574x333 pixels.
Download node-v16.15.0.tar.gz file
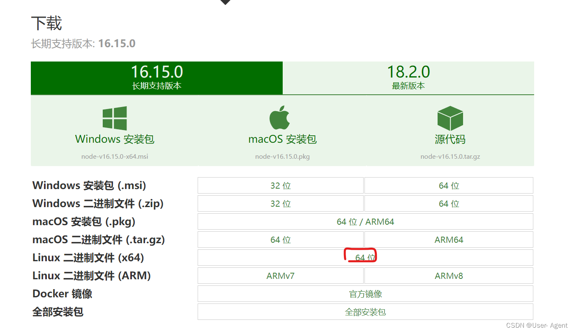coord(450,157)
